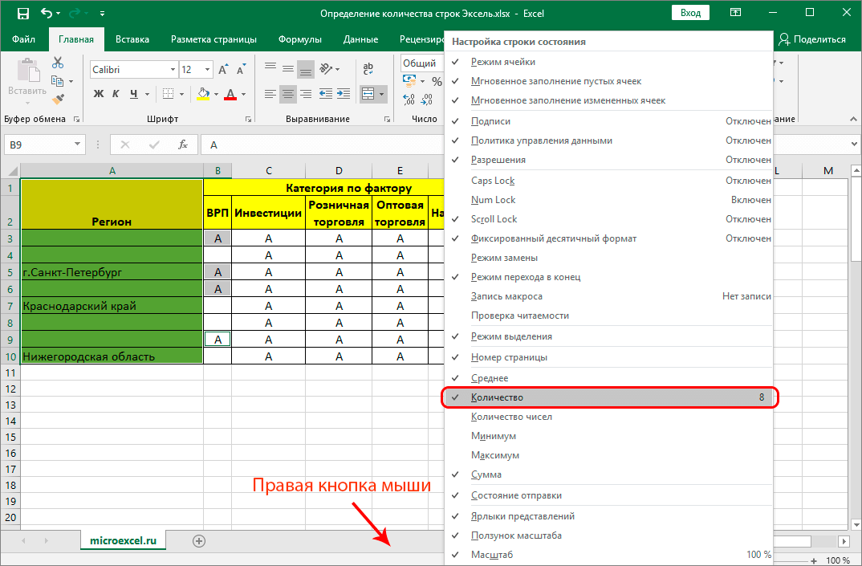This screenshot has width=862, height=566.
Task: Select the microexcel.ru sheet tab
Action: (x=123, y=541)
